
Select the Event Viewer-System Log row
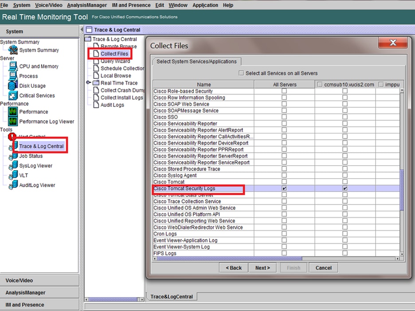coord(276,247)
